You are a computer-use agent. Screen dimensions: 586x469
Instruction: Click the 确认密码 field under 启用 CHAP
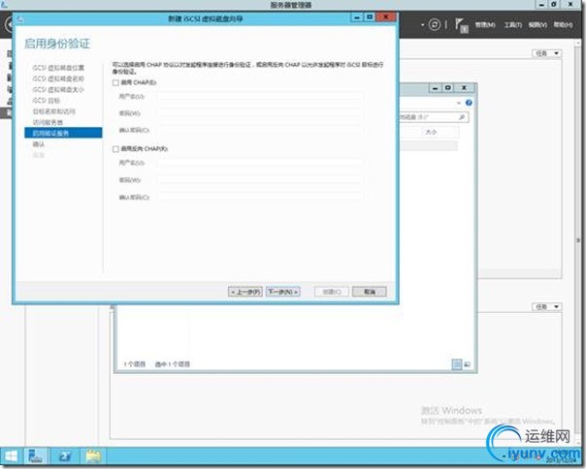[x=260, y=130]
